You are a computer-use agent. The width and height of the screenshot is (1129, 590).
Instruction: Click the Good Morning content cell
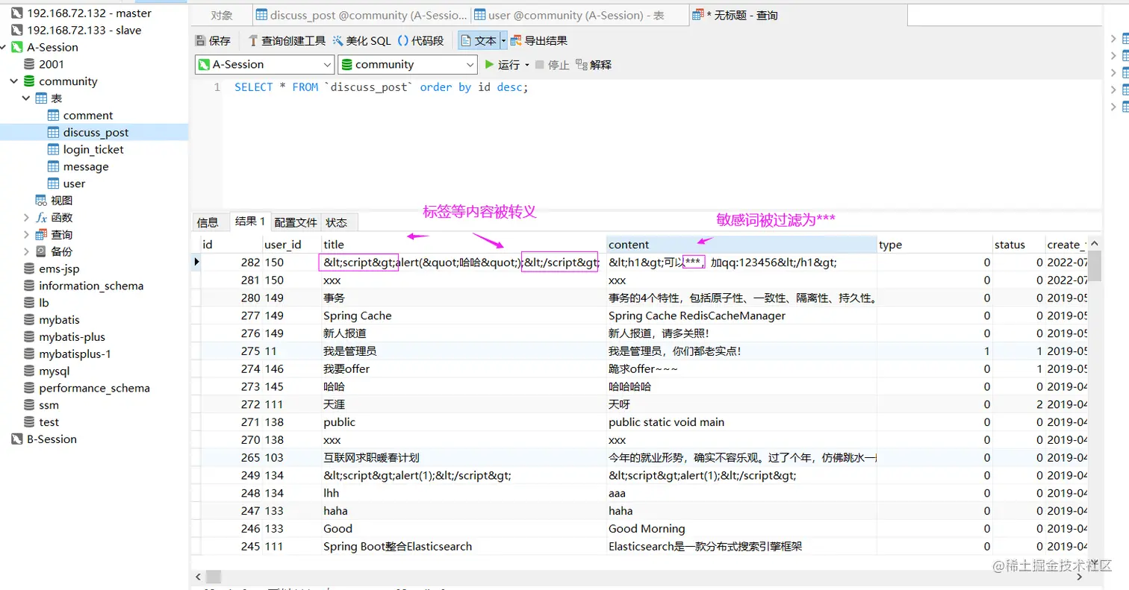coord(741,528)
